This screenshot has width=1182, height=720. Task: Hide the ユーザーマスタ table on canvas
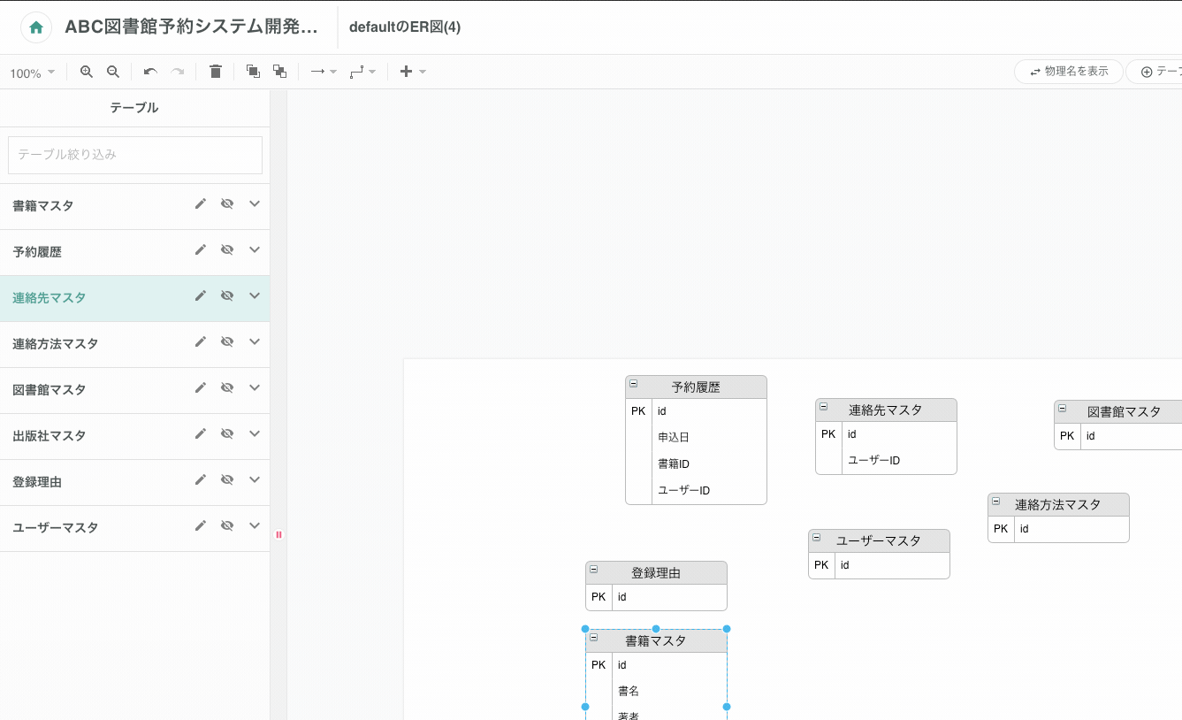click(227, 525)
